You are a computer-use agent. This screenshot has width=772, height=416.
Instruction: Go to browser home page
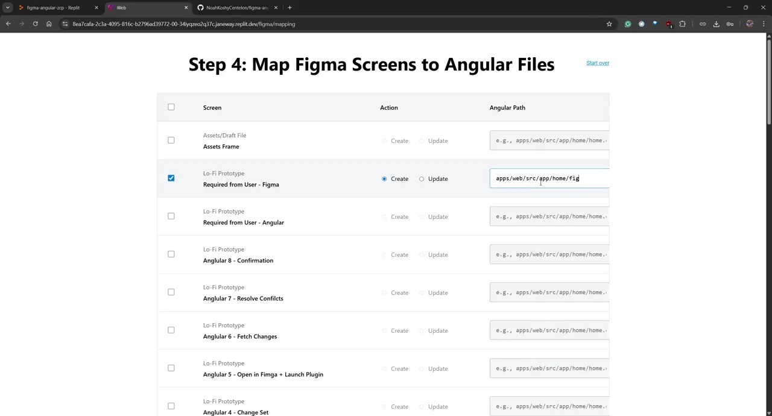tap(49, 24)
